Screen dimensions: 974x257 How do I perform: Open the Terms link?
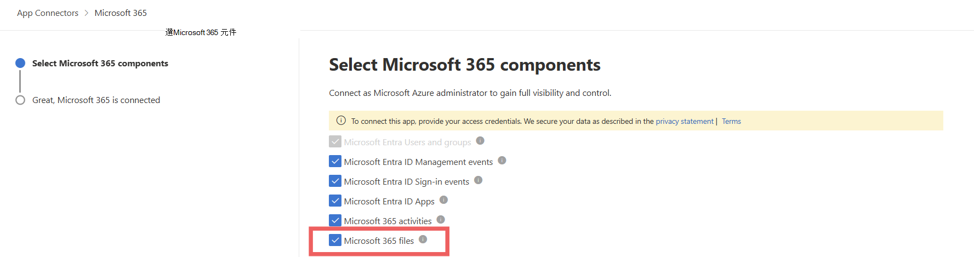[731, 122]
